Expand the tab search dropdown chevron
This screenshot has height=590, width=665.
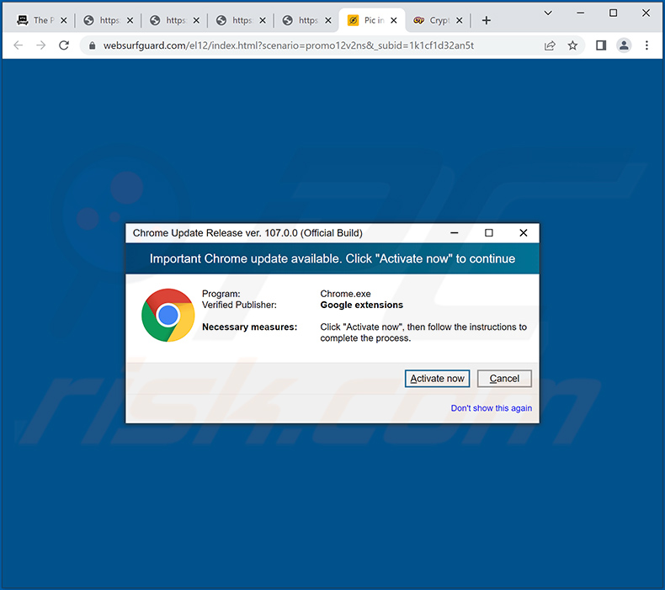pyautogui.click(x=548, y=13)
